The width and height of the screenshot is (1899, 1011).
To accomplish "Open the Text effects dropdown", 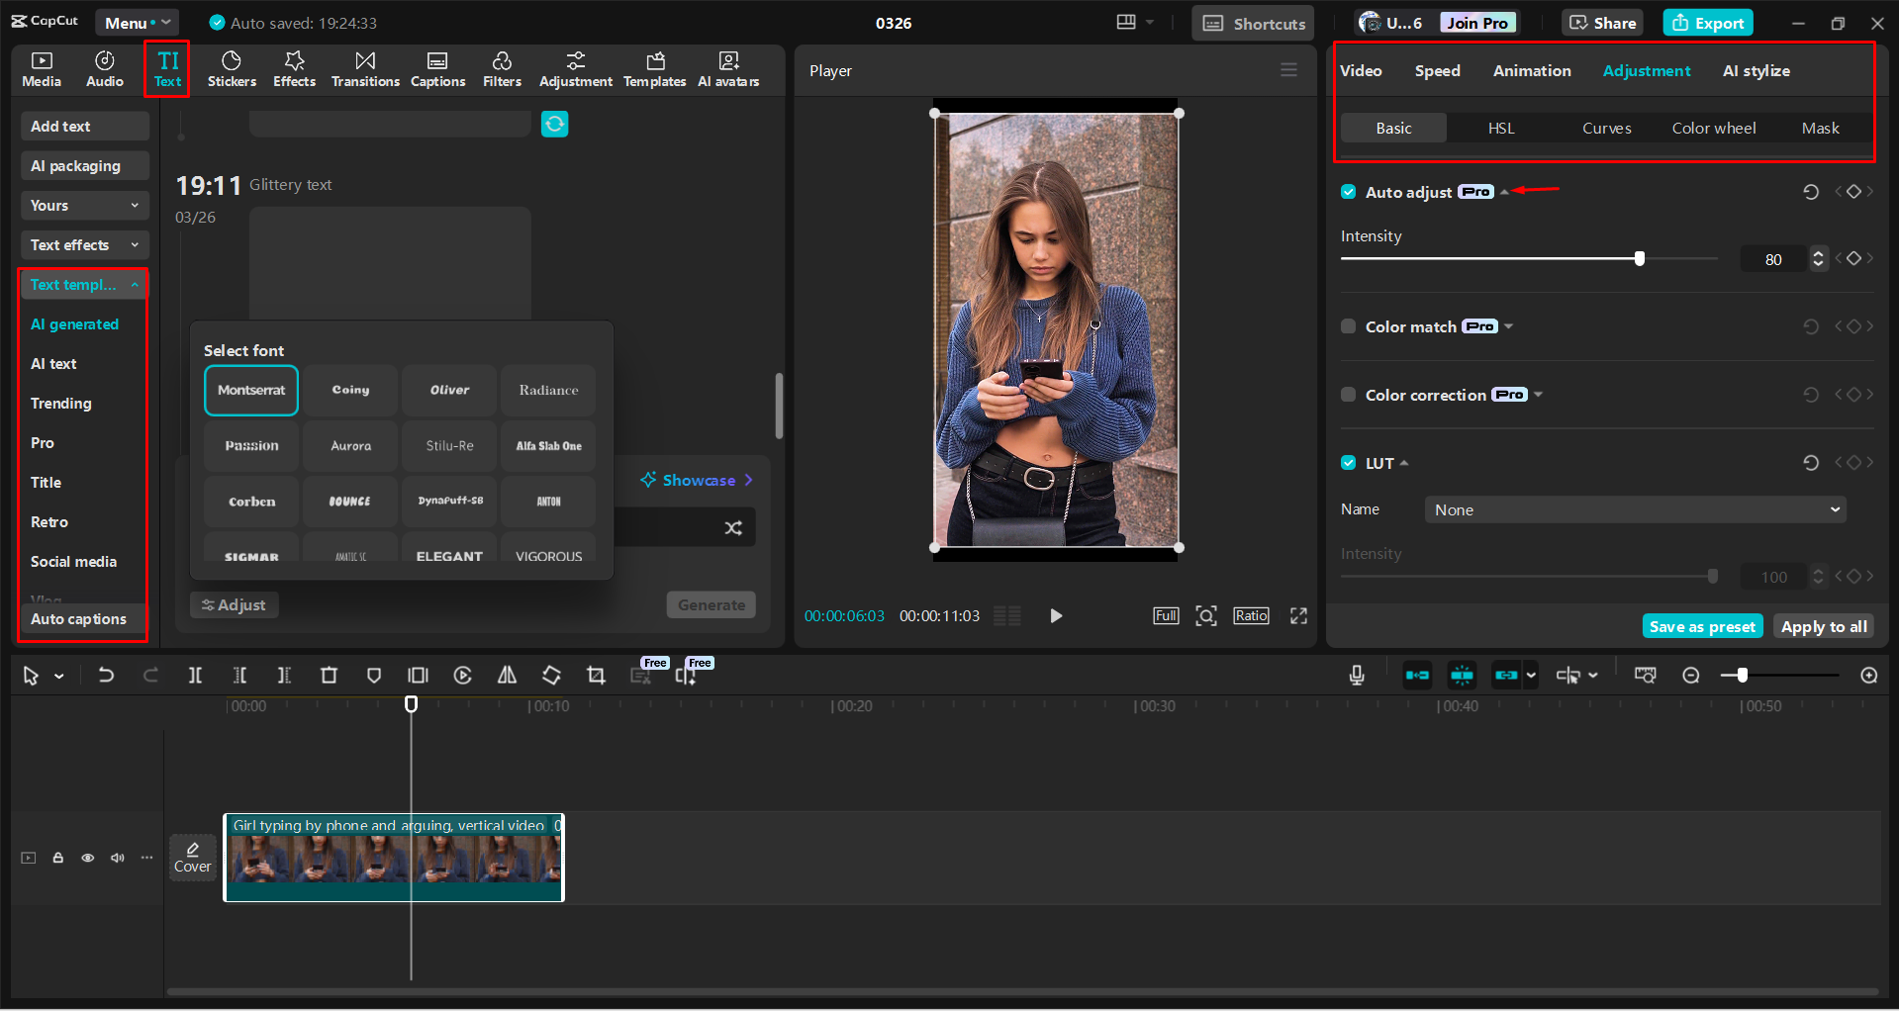I will [x=84, y=244].
